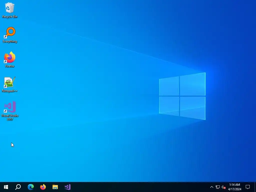Launch Firefox from the taskbar

[x=43, y=187]
